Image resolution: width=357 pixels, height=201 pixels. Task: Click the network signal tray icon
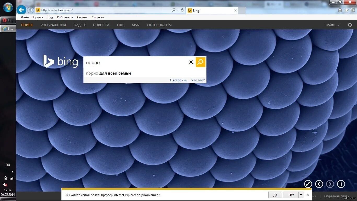click(x=11, y=178)
